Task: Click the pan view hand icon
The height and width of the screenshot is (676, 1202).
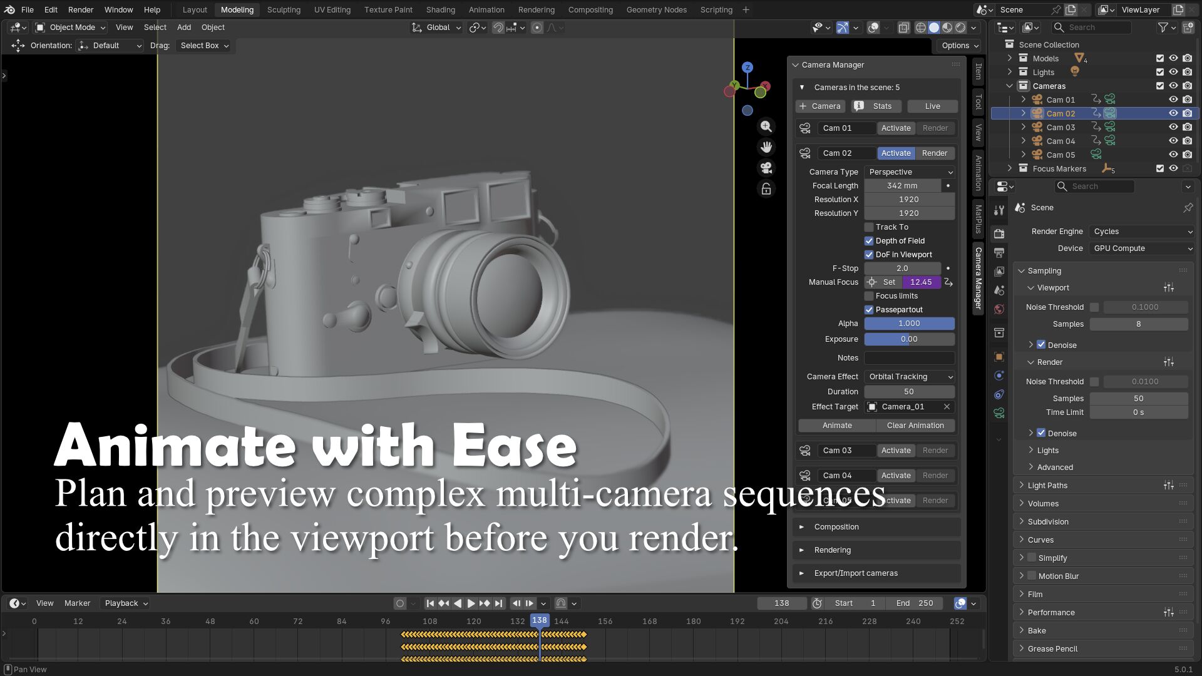Action: point(766,147)
